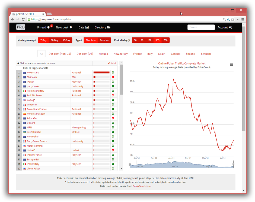Switch to the Dot-com (US) tab

[x=85, y=54]
